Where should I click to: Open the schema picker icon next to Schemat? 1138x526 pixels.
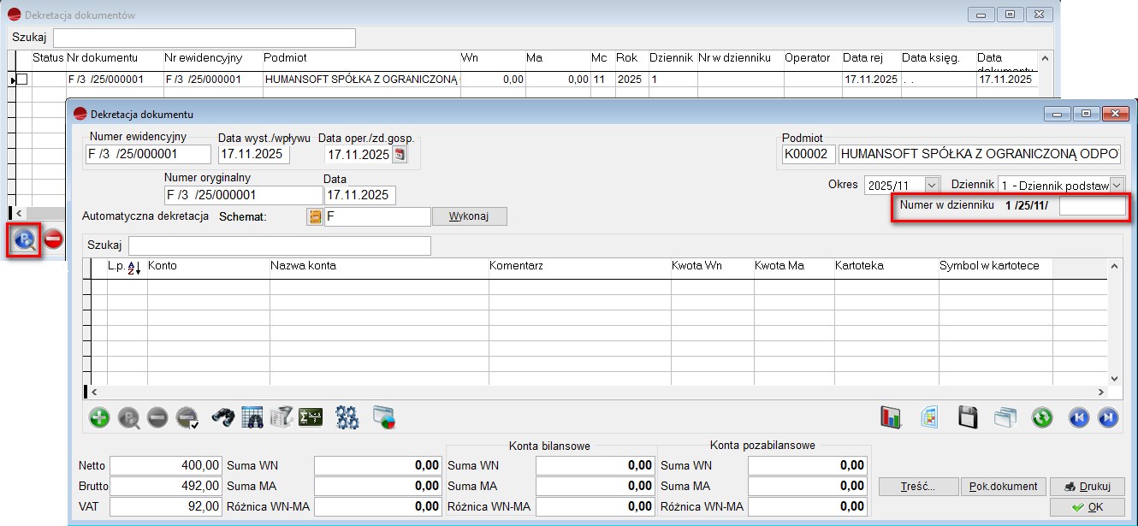tap(315, 217)
